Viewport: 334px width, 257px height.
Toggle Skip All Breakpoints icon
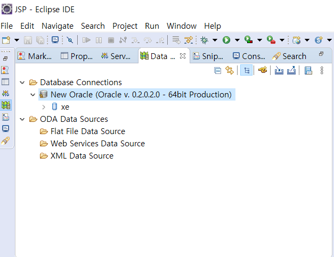[x=70, y=40]
